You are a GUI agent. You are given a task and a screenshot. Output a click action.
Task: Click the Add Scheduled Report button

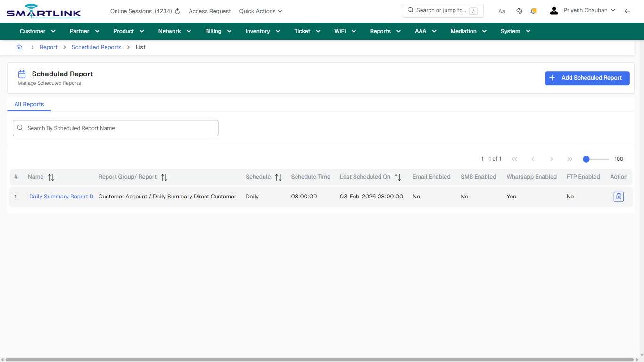coord(587,78)
